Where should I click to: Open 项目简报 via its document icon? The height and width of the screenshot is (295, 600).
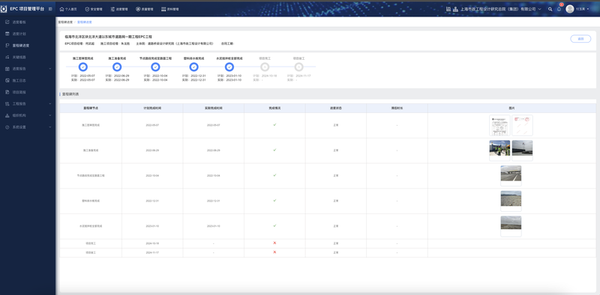pos(7,92)
